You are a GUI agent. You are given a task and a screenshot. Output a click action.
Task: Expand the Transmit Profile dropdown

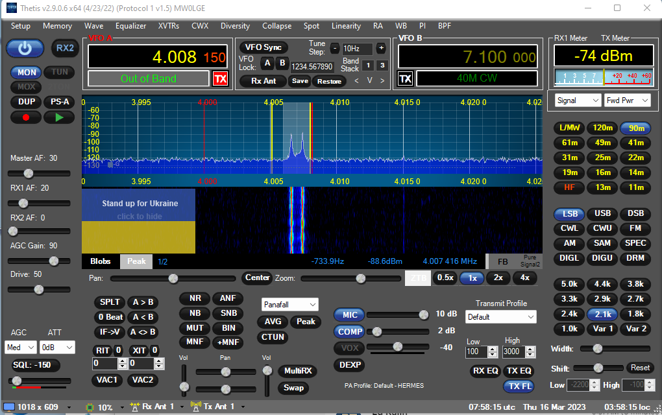[x=500, y=317]
